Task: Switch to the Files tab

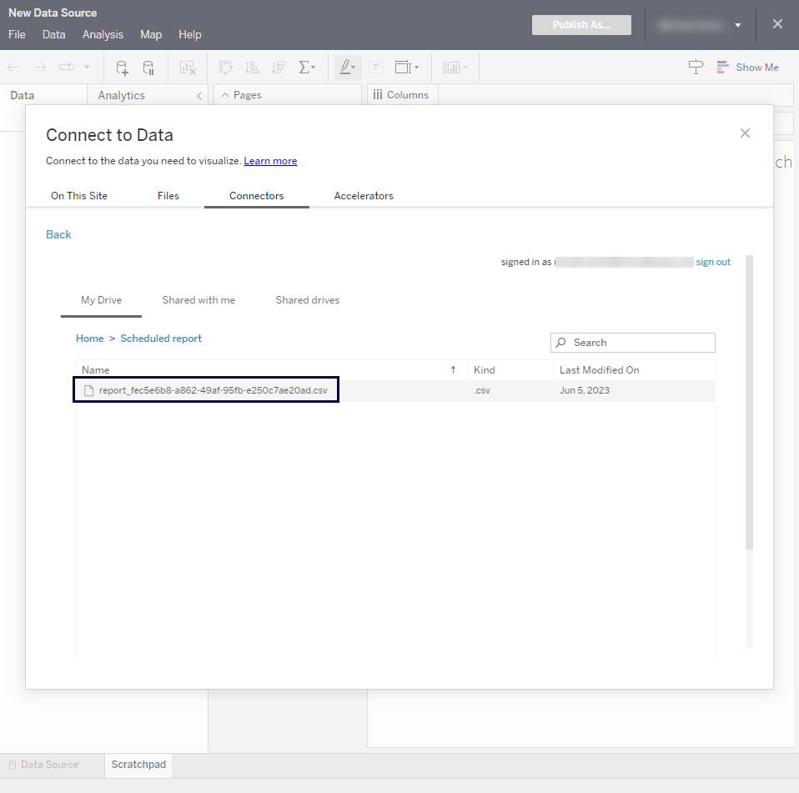Action: (168, 196)
